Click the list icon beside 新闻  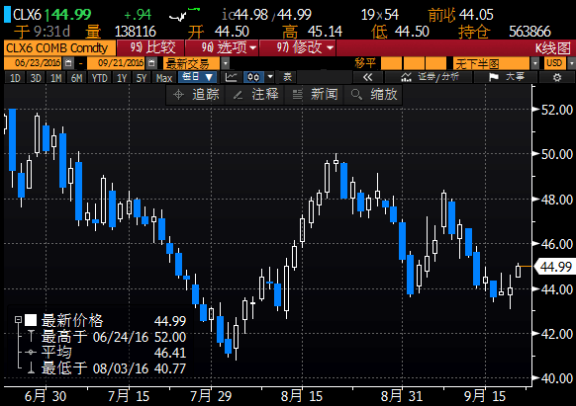pyautogui.click(x=297, y=95)
